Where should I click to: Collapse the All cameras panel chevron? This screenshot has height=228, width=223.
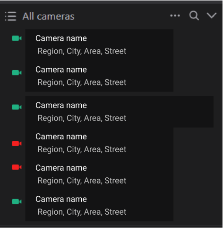click(x=212, y=16)
